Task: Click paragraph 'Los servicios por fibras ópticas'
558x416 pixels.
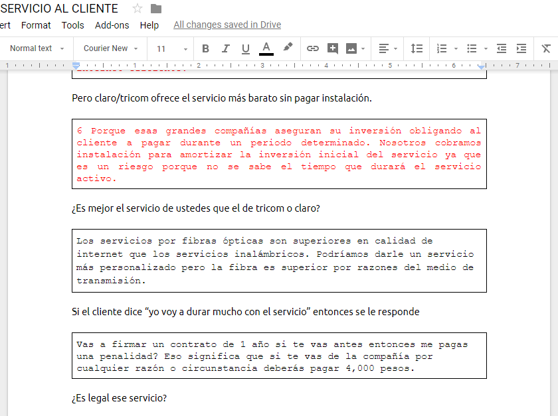Action: (275, 261)
